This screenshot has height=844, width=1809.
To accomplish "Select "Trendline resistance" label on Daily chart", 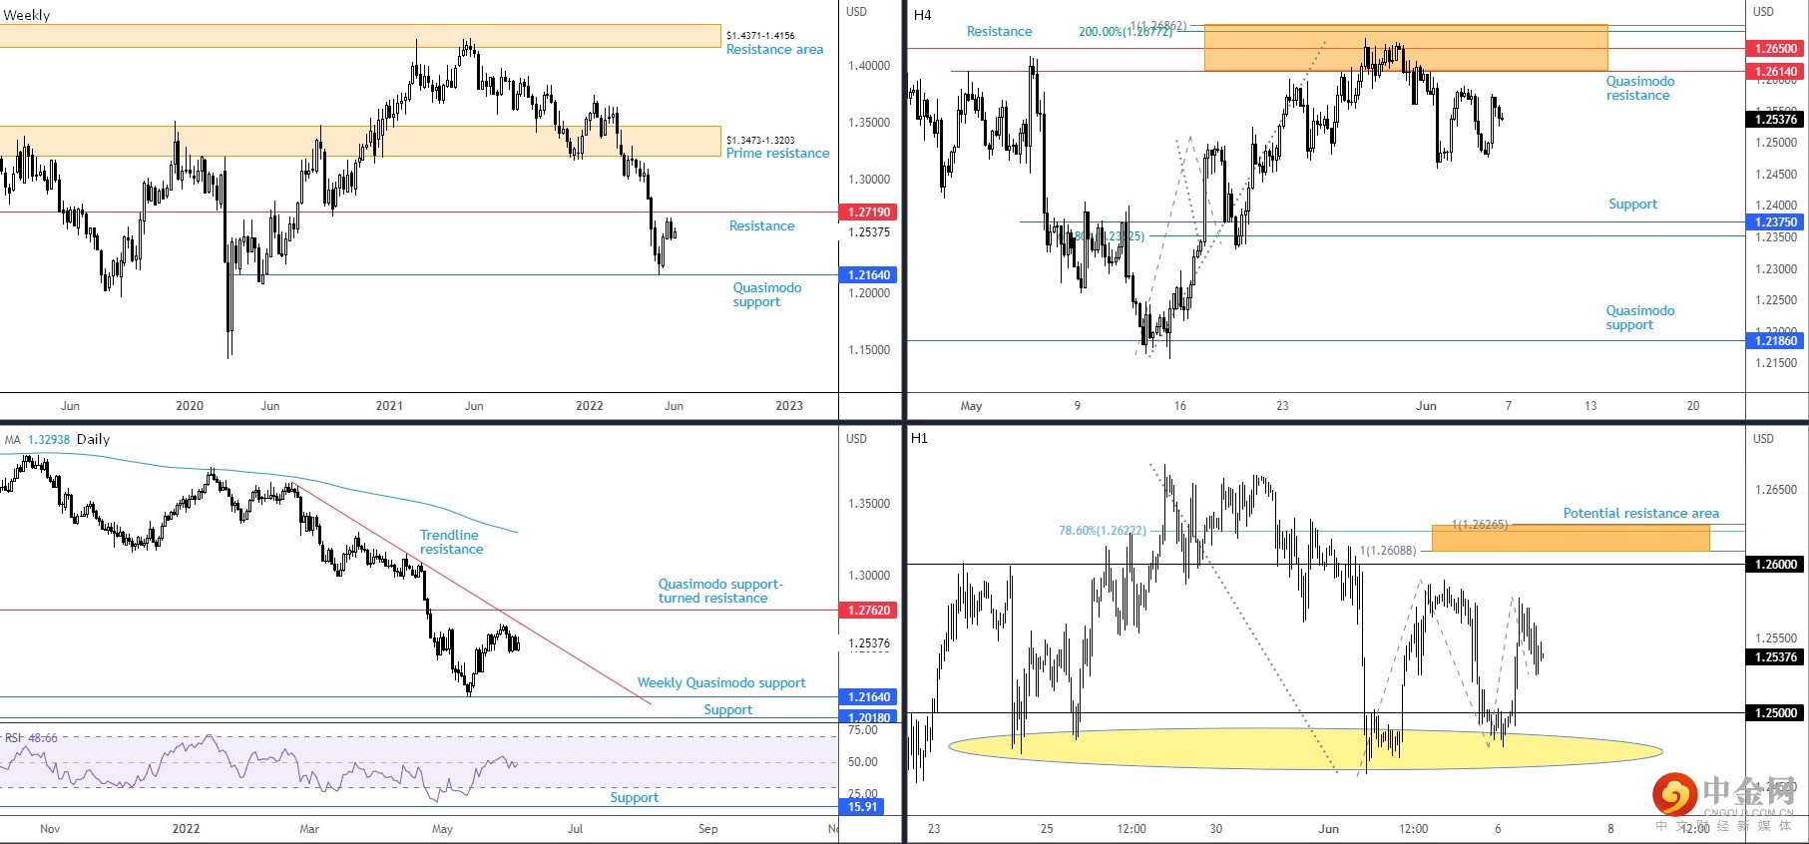I will 451,543.
